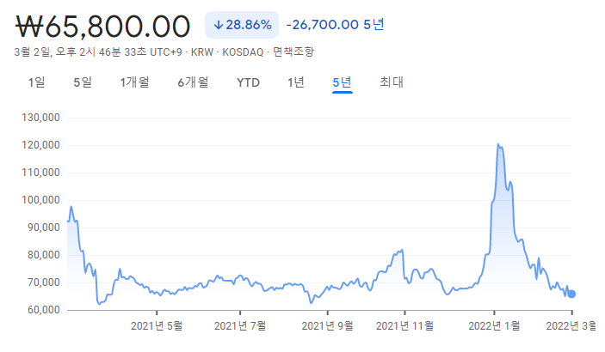Open the 면책조항 disclaimer link
Viewport: 605px width, 352px height.
click(293, 52)
